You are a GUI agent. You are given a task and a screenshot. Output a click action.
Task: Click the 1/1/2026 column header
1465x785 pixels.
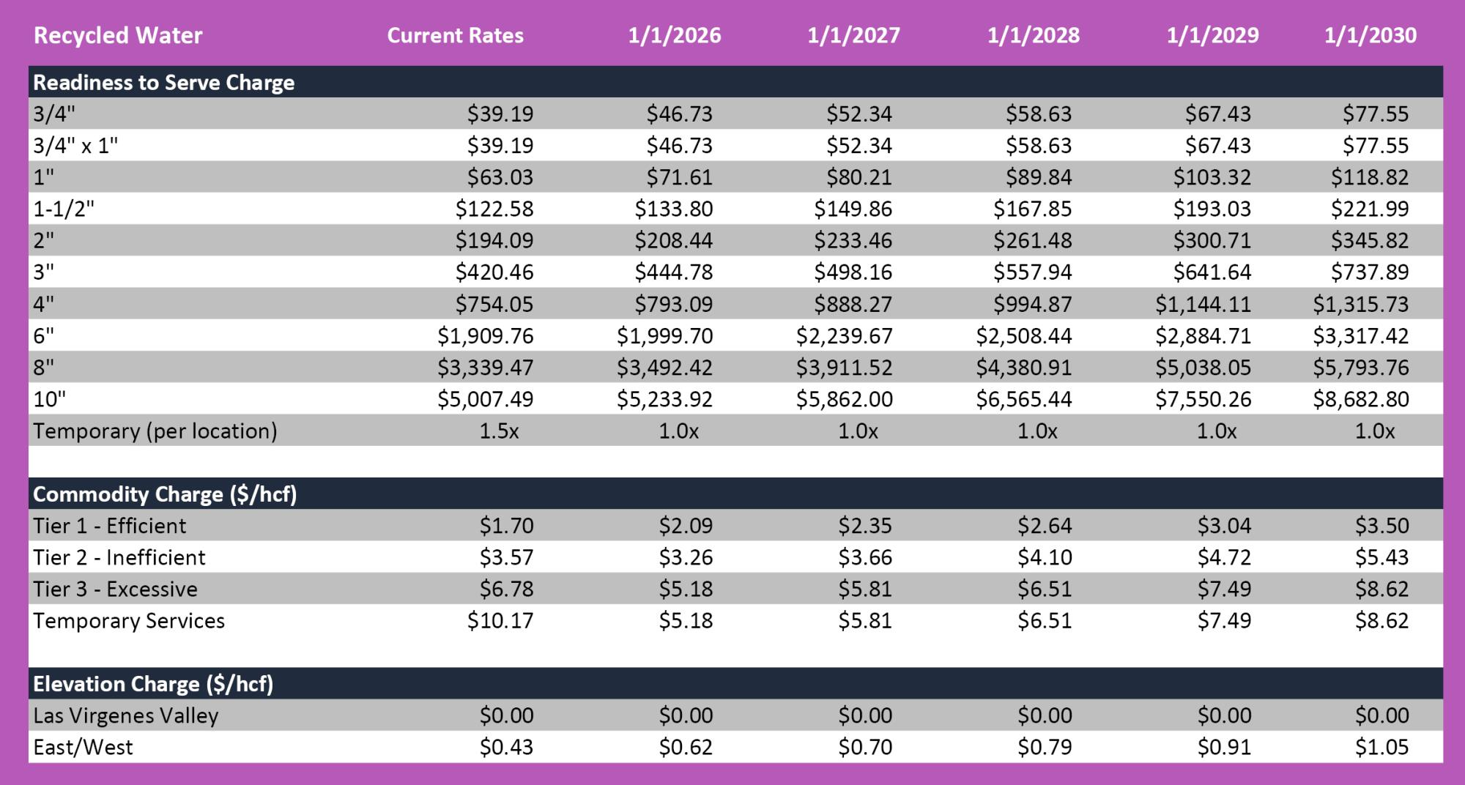(674, 35)
